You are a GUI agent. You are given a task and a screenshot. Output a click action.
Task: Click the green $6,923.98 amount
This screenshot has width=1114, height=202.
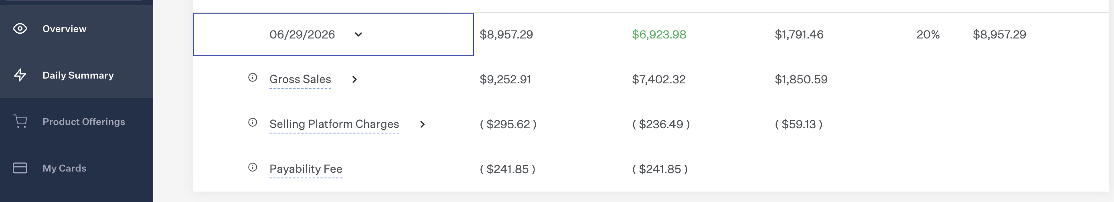[x=659, y=34]
